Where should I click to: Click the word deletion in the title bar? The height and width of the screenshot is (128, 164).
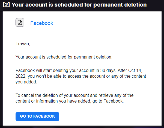(x=135, y=5)
